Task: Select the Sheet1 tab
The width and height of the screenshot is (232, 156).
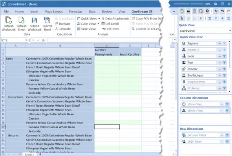Action: click(x=29, y=154)
